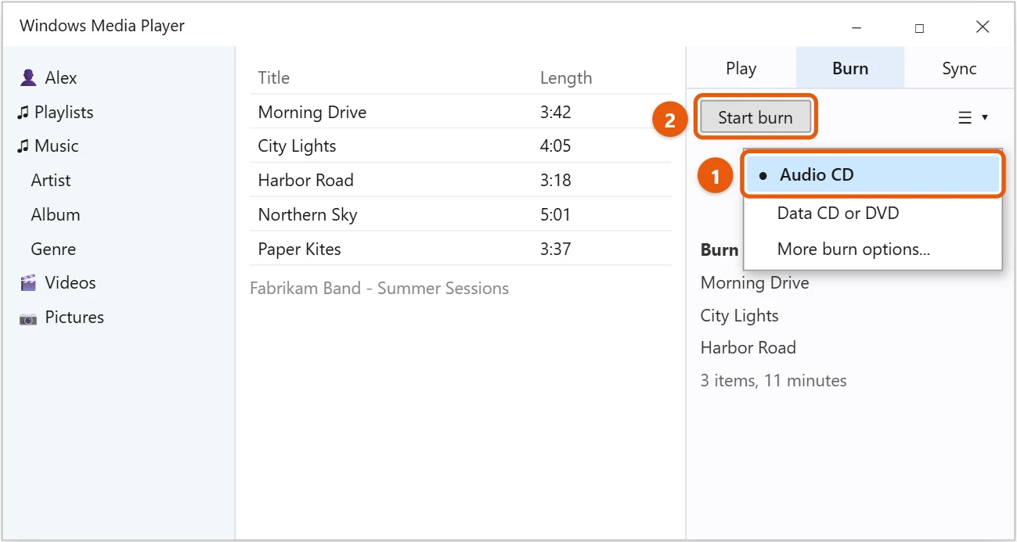
Task: Select Videos in the sidebar
Action: (x=70, y=283)
